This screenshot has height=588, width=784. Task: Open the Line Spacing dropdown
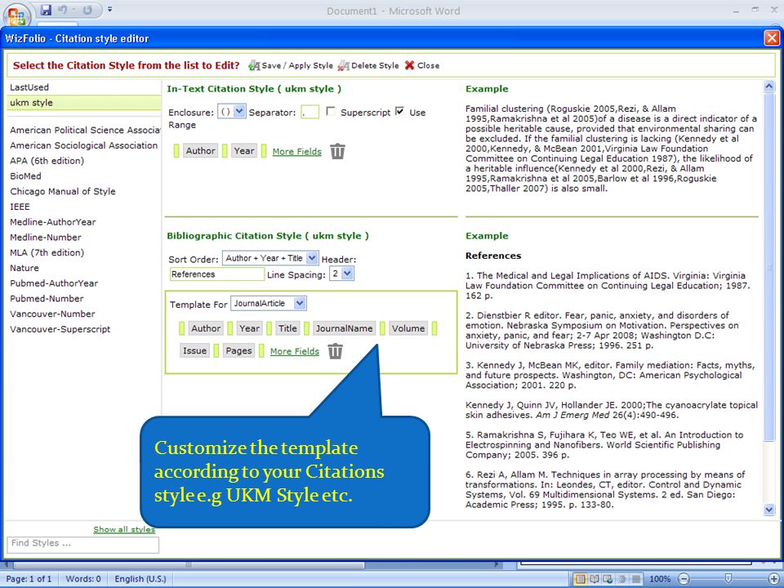[x=341, y=274]
